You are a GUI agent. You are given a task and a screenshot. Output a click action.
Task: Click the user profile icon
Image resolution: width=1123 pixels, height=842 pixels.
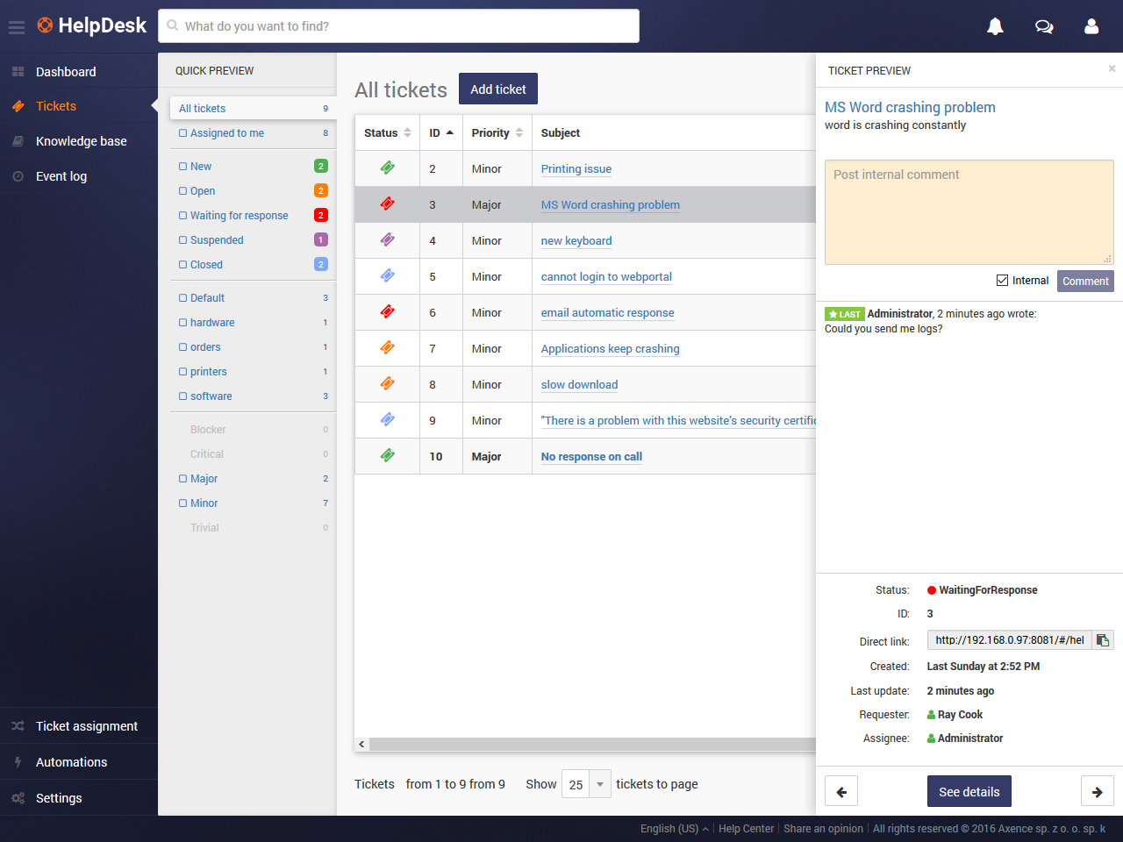[x=1091, y=26]
